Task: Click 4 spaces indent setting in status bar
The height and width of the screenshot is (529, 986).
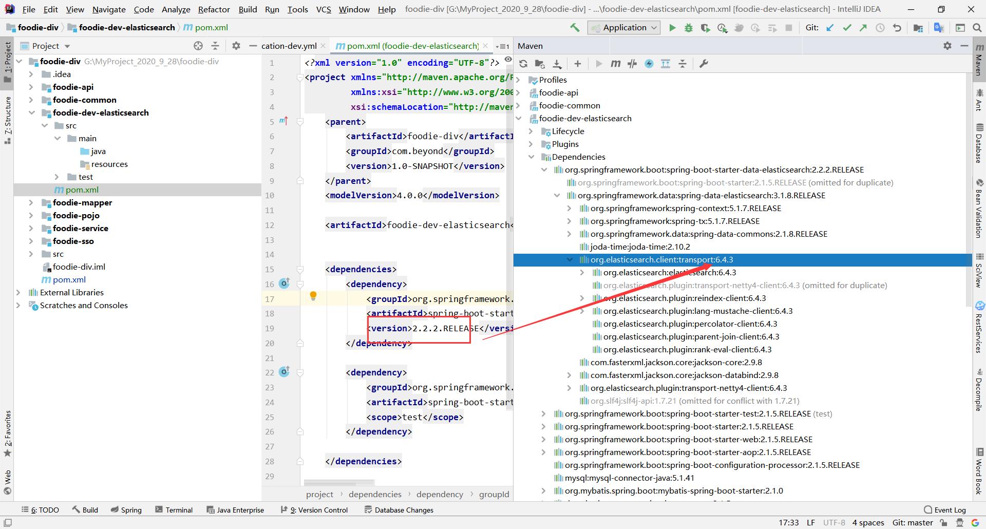Action: point(868,523)
